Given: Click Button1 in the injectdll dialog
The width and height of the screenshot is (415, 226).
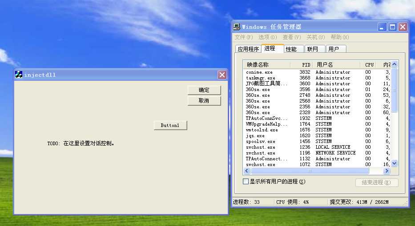Looking at the screenshot, I should click(x=170, y=125).
